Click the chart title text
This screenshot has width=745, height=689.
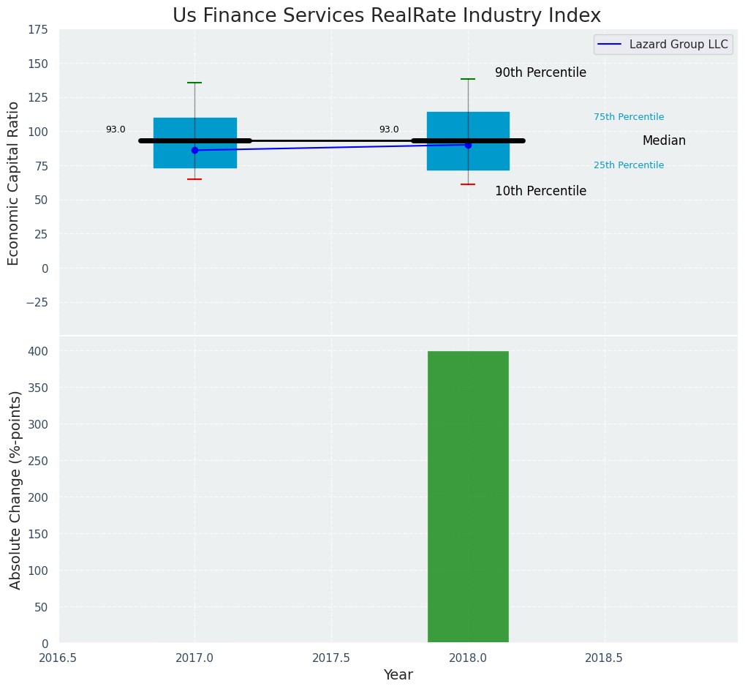387,15
